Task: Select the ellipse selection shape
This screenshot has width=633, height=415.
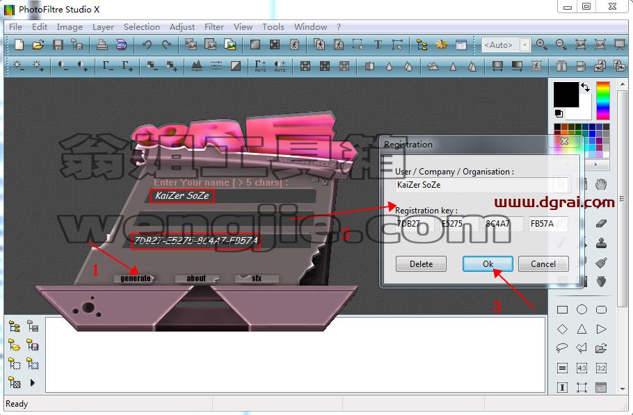Action: coord(582,310)
